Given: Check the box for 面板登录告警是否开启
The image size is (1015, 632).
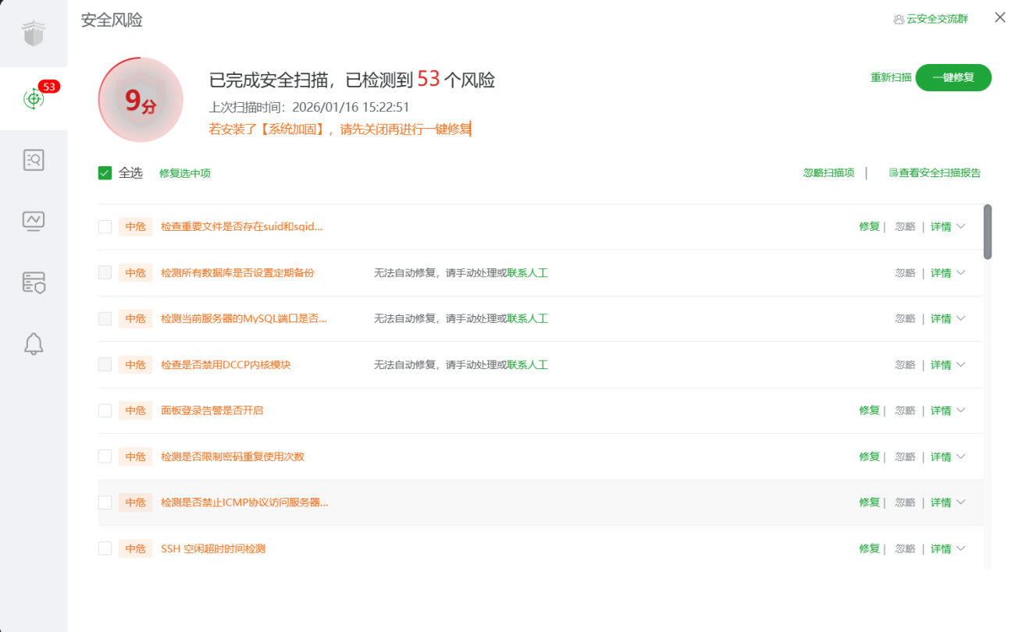Looking at the screenshot, I should click(105, 410).
